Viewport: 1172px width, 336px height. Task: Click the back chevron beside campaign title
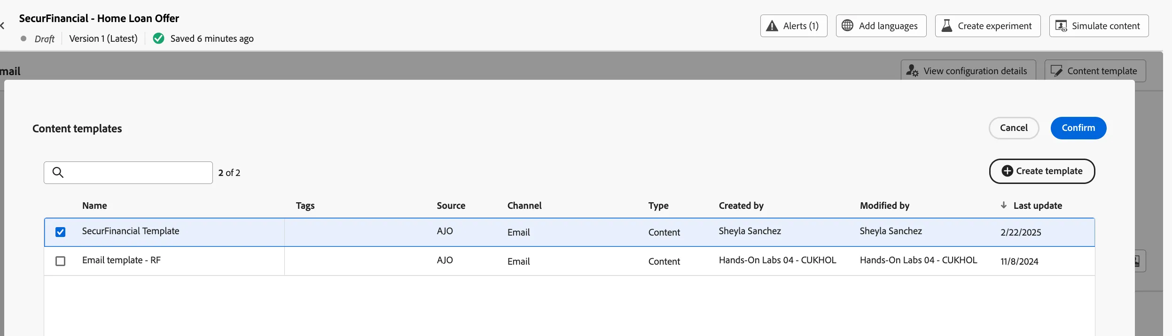pyautogui.click(x=2, y=25)
